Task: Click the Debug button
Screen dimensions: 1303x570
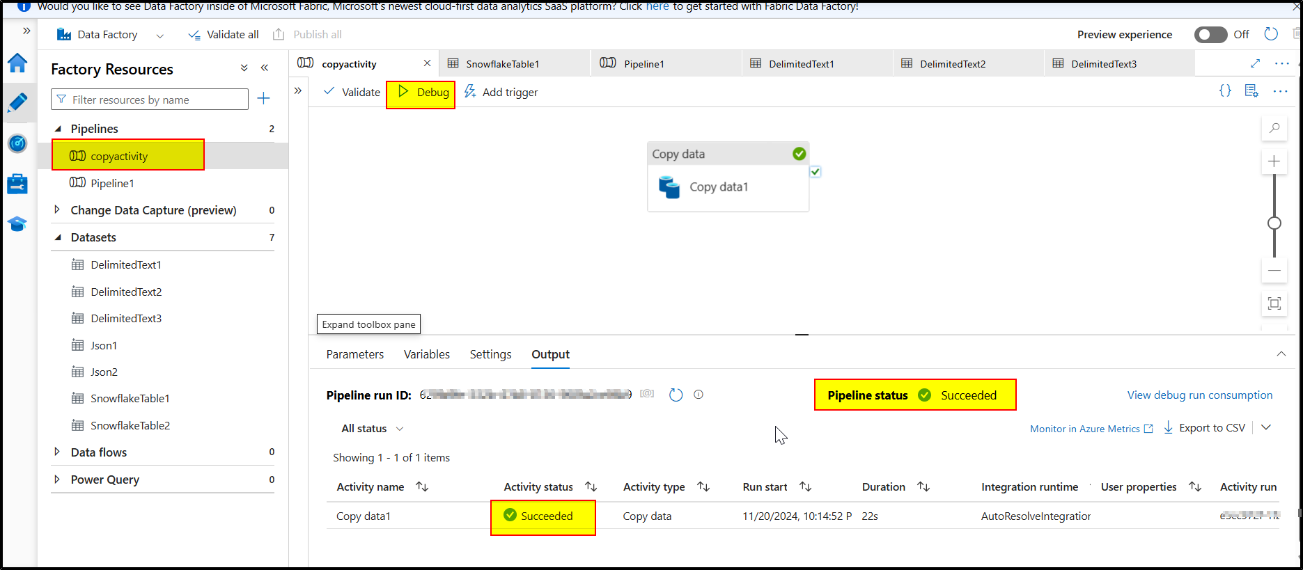Action: pos(423,92)
